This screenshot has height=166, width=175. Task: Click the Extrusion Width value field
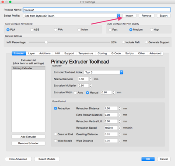pos(106,92)
